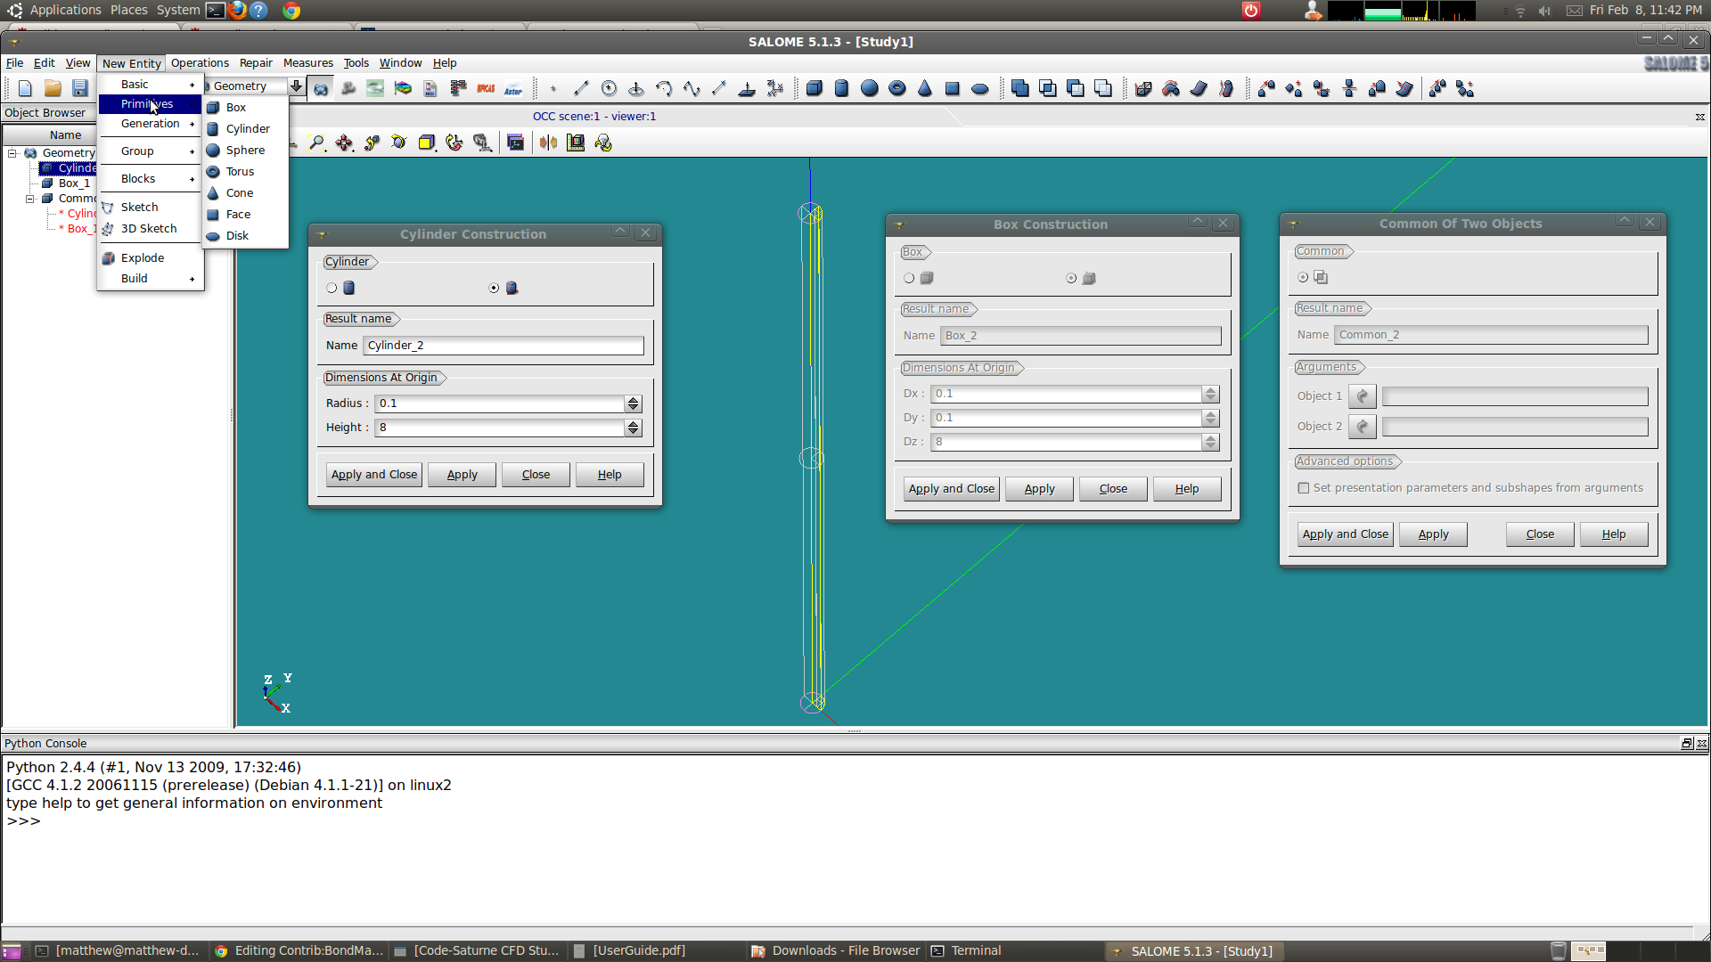Click the Common boolean toolbar icon
This screenshot has width=1711, height=962.
pyautogui.click(x=1048, y=88)
